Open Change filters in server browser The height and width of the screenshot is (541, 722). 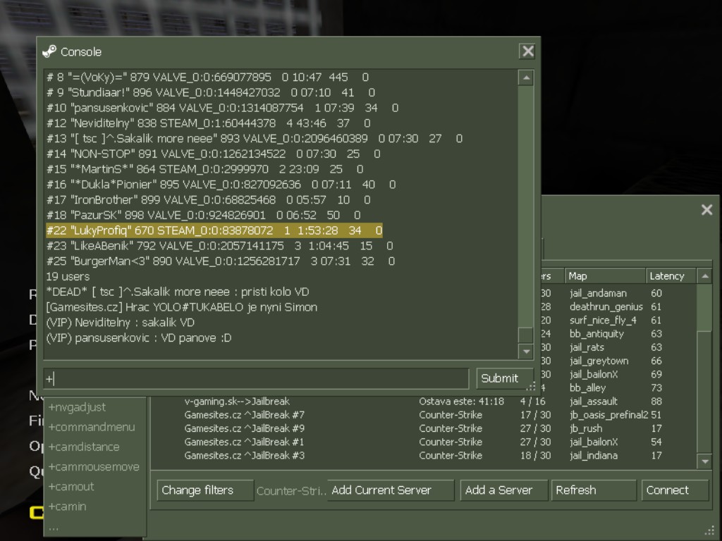coord(205,490)
